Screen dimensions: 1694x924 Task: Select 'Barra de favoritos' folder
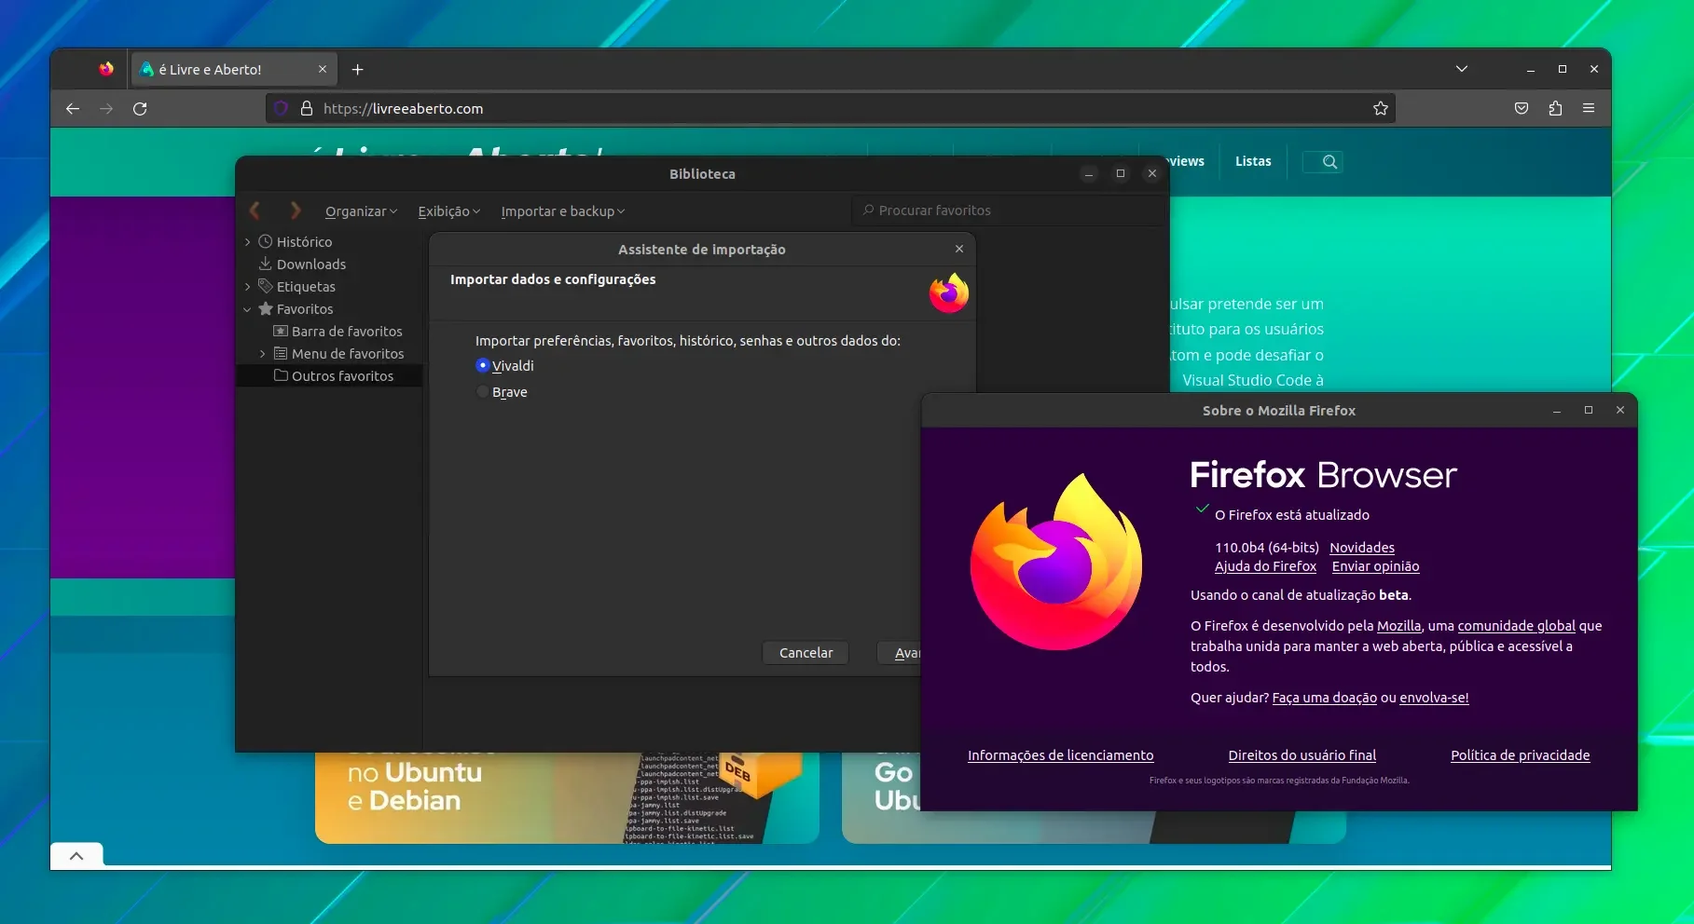point(337,332)
